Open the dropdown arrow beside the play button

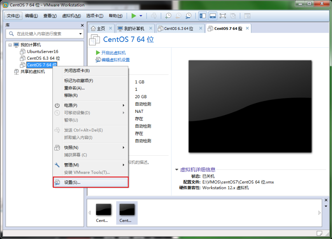pyautogui.click(x=141, y=16)
